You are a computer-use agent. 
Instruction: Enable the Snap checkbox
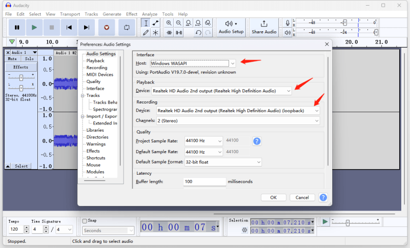(x=85, y=221)
